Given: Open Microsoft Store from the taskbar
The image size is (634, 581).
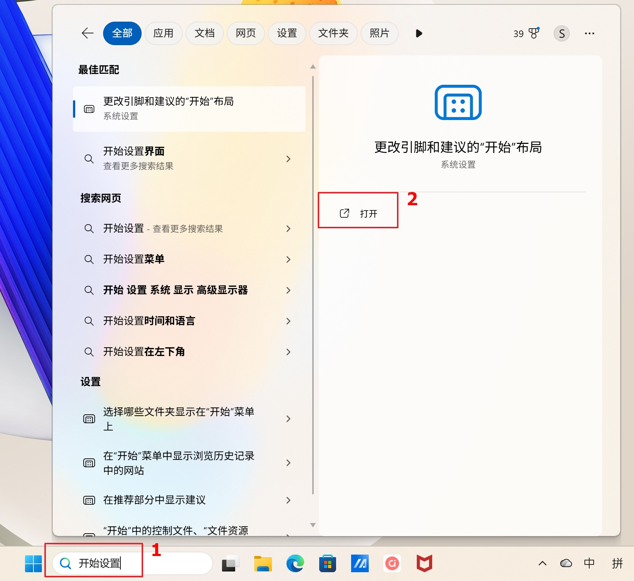Looking at the screenshot, I should (x=327, y=563).
